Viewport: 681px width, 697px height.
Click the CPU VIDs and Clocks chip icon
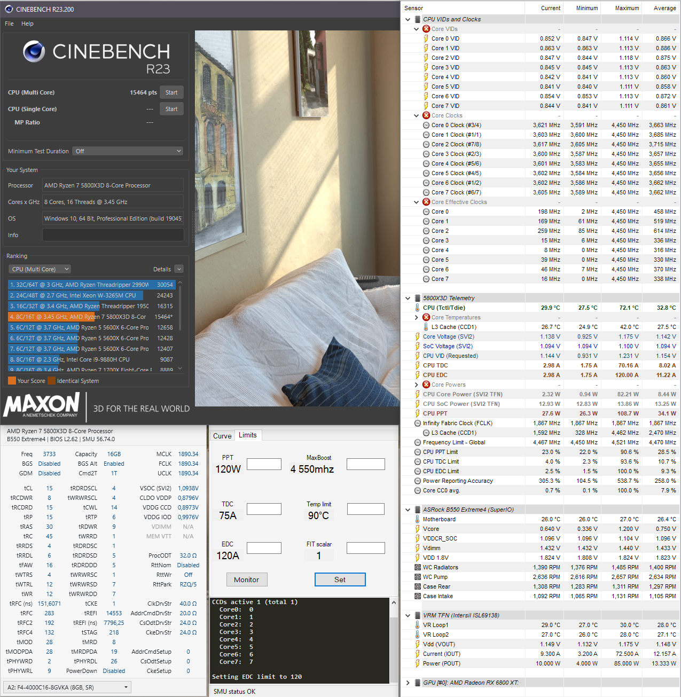[418, 19]
